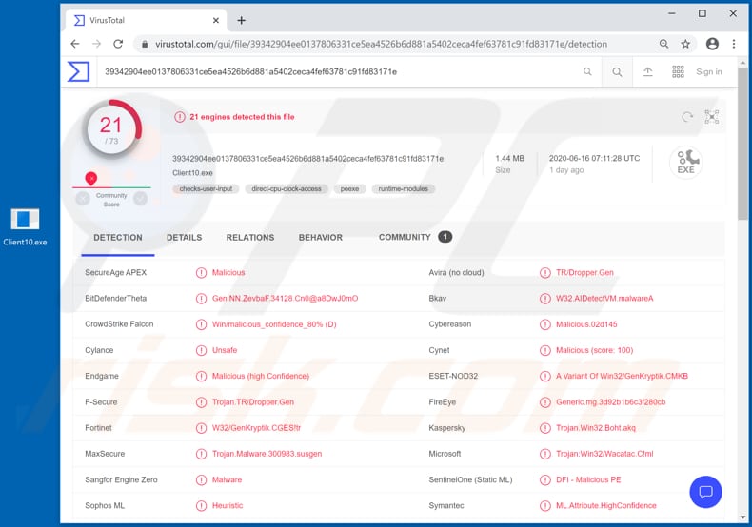Click the Sign in link
The width and height of the screenshot is (752, 527).
[x=709, y=72]
